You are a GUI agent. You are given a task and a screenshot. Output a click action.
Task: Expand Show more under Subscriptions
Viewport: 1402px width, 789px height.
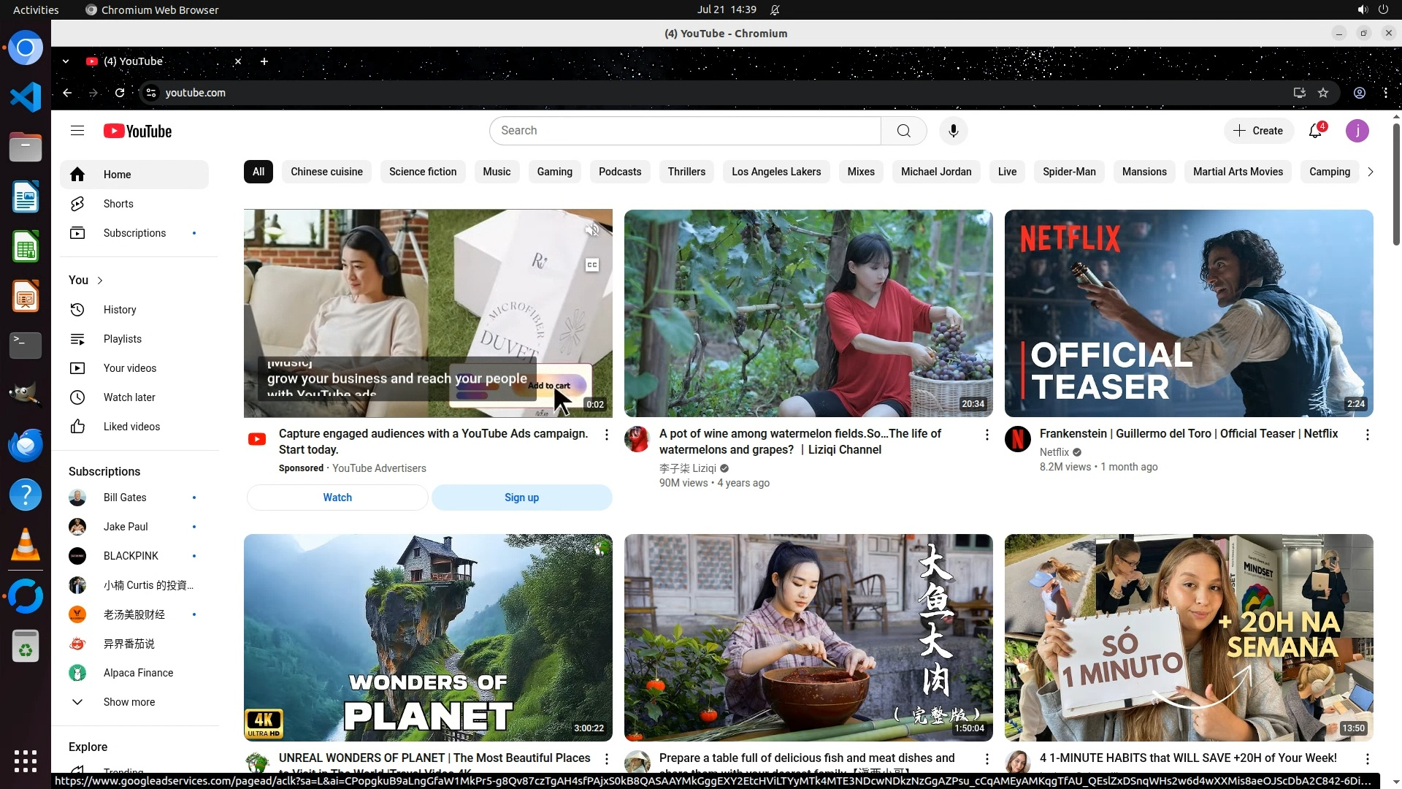[129, 702]
